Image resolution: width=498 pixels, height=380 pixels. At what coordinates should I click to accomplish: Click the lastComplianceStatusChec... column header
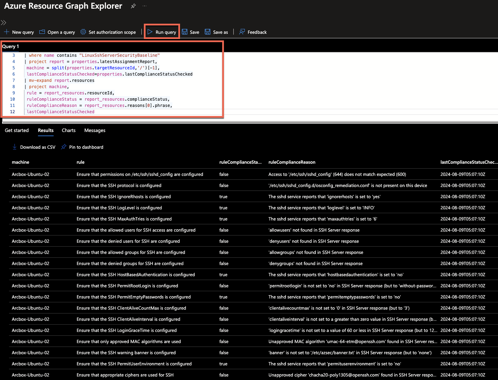click(x=469, y=162)
